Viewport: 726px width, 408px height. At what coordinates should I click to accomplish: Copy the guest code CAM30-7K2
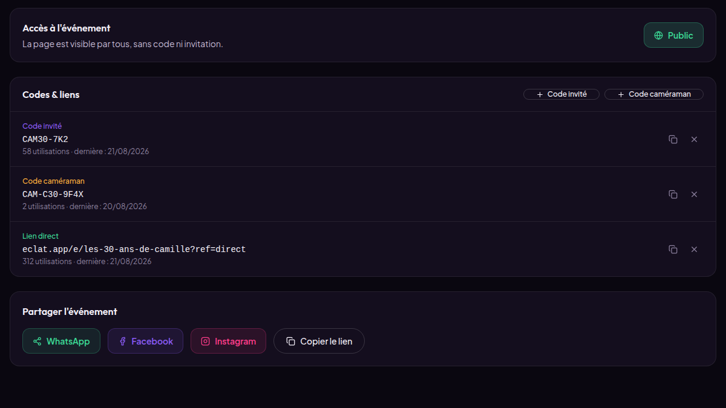[x=673, y=139]
